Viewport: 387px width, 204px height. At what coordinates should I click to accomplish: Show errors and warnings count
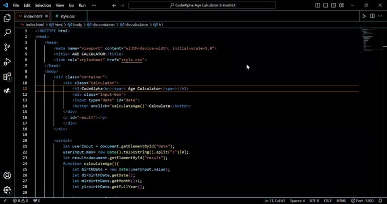click(20, 201)
